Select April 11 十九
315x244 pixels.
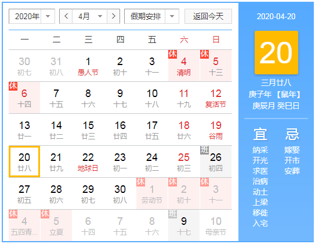(x=184, y=98)
